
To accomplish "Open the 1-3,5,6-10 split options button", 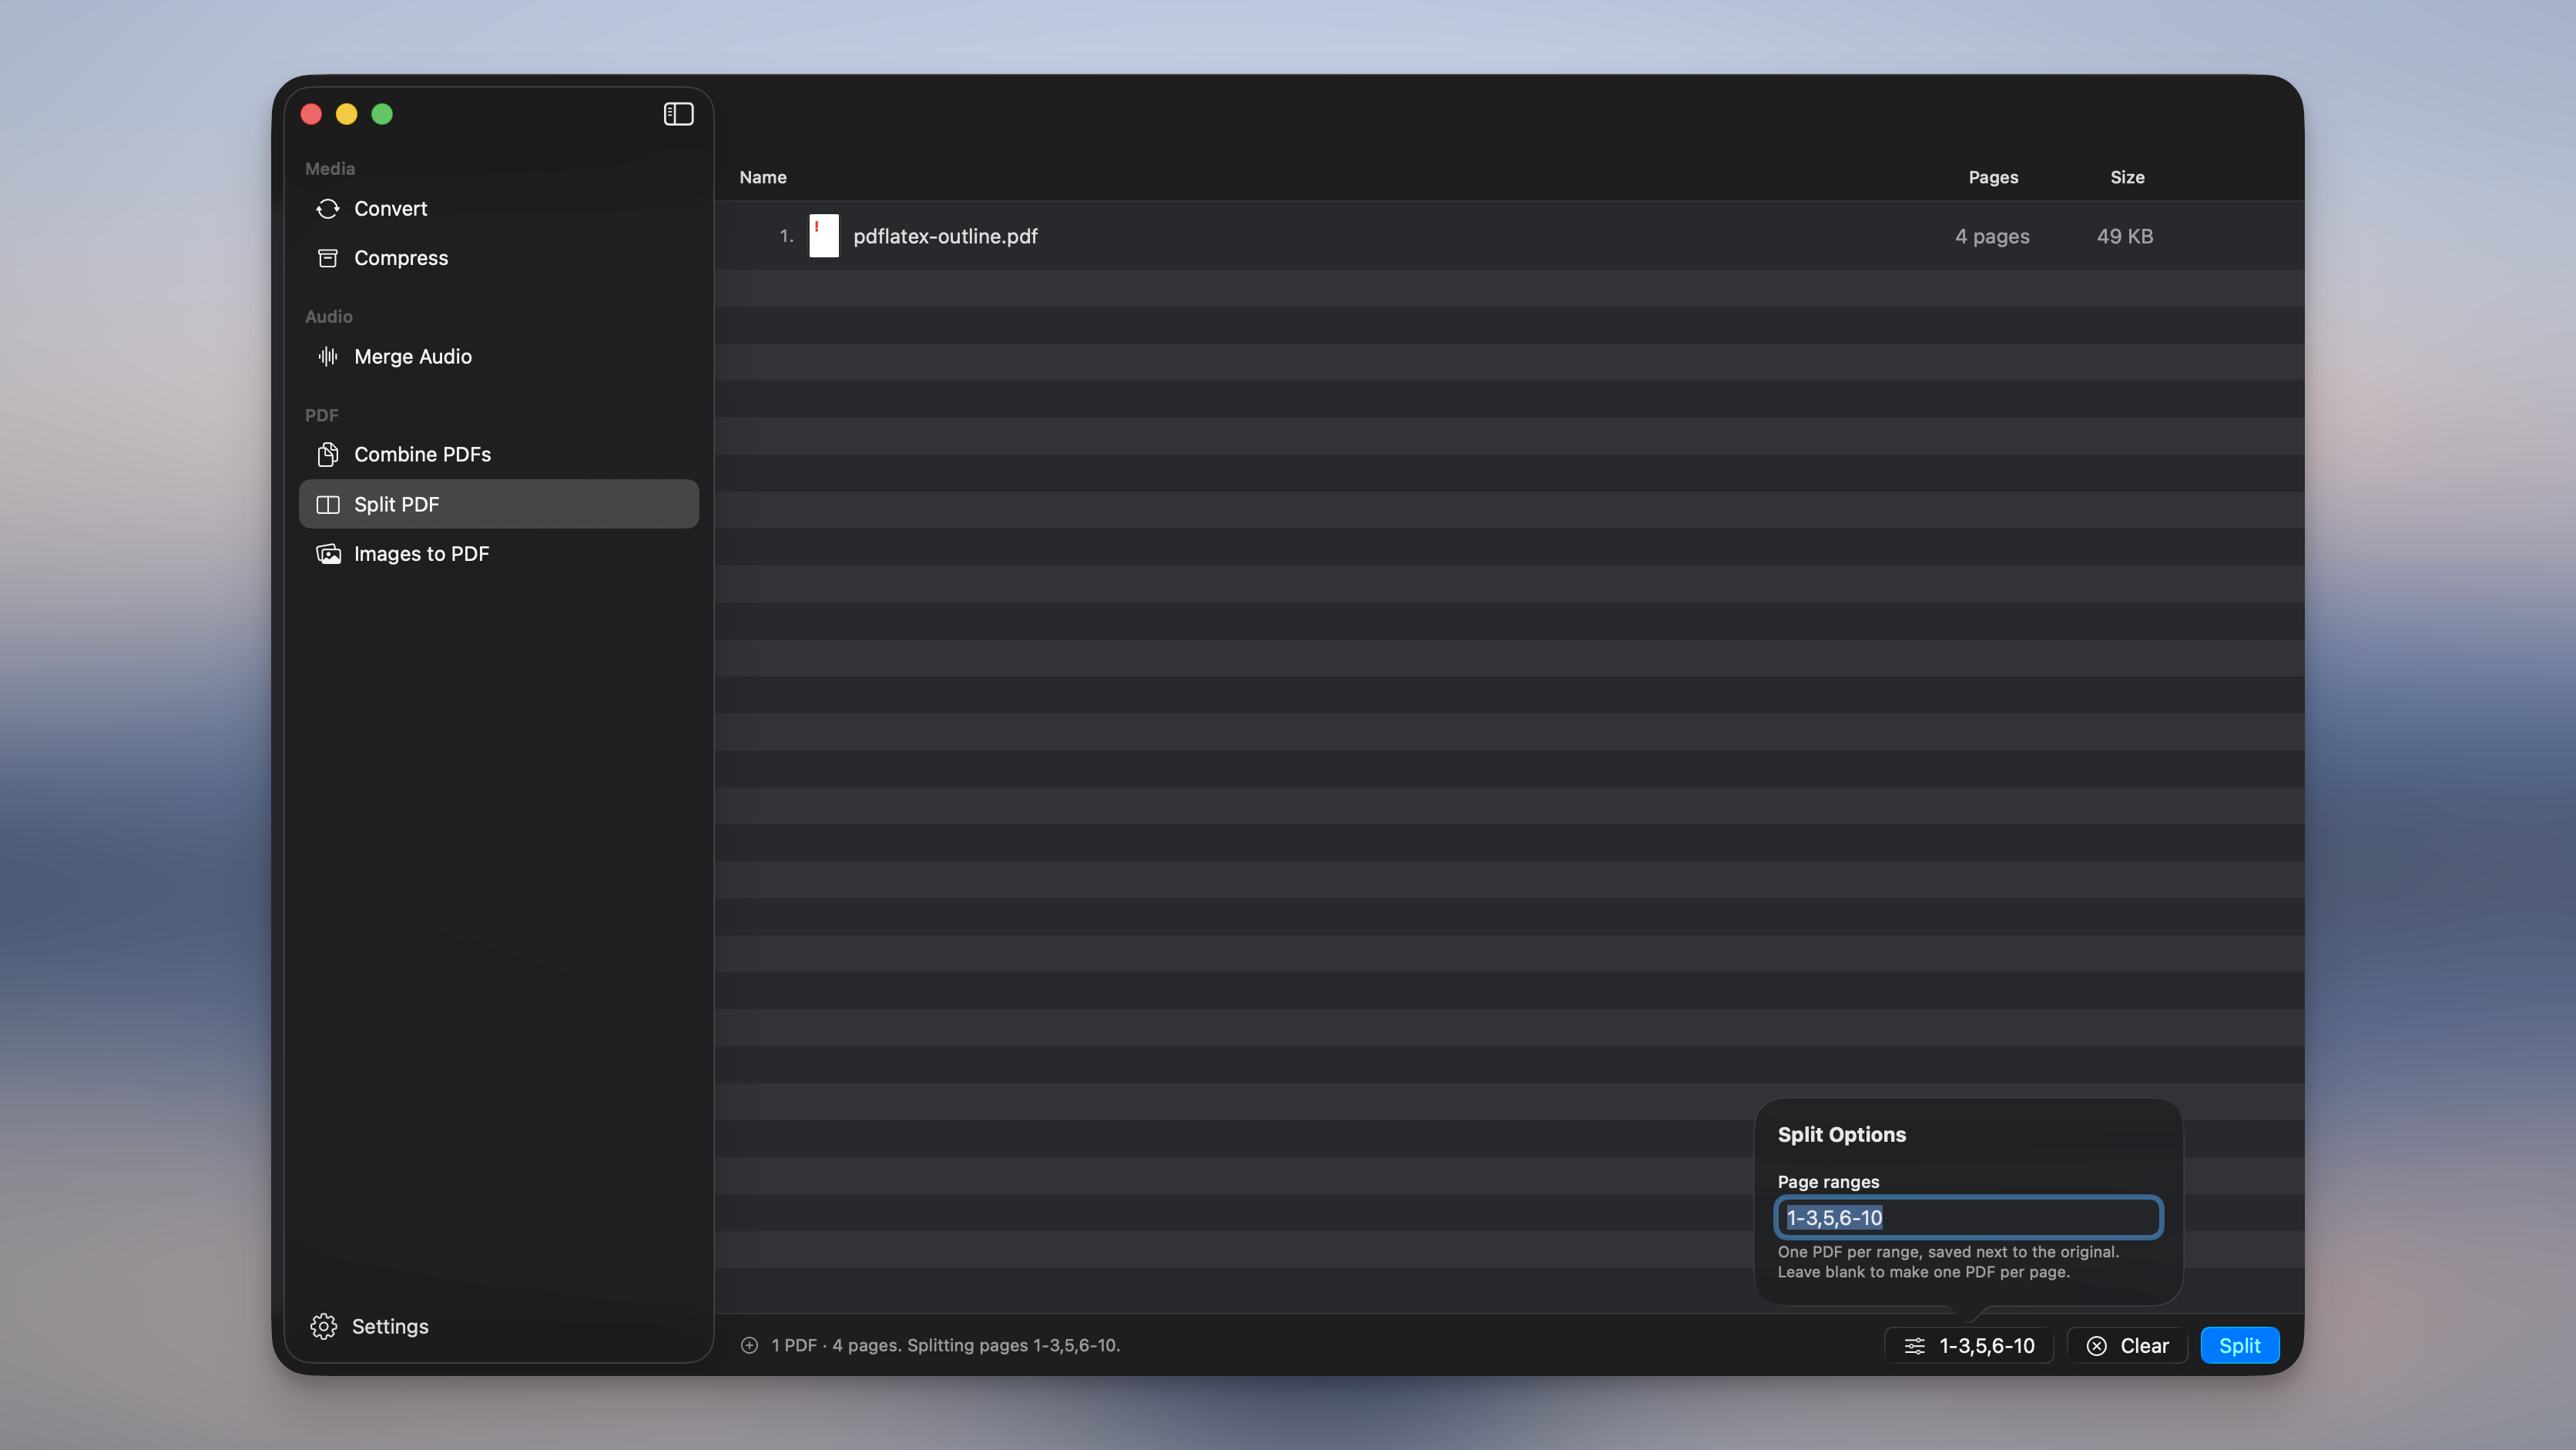I will coord(1968,1346).
